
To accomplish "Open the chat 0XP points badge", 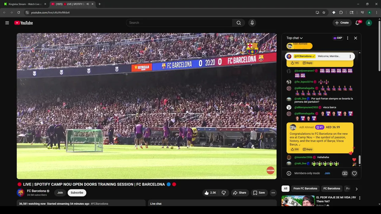I will (x=338, y=38).
